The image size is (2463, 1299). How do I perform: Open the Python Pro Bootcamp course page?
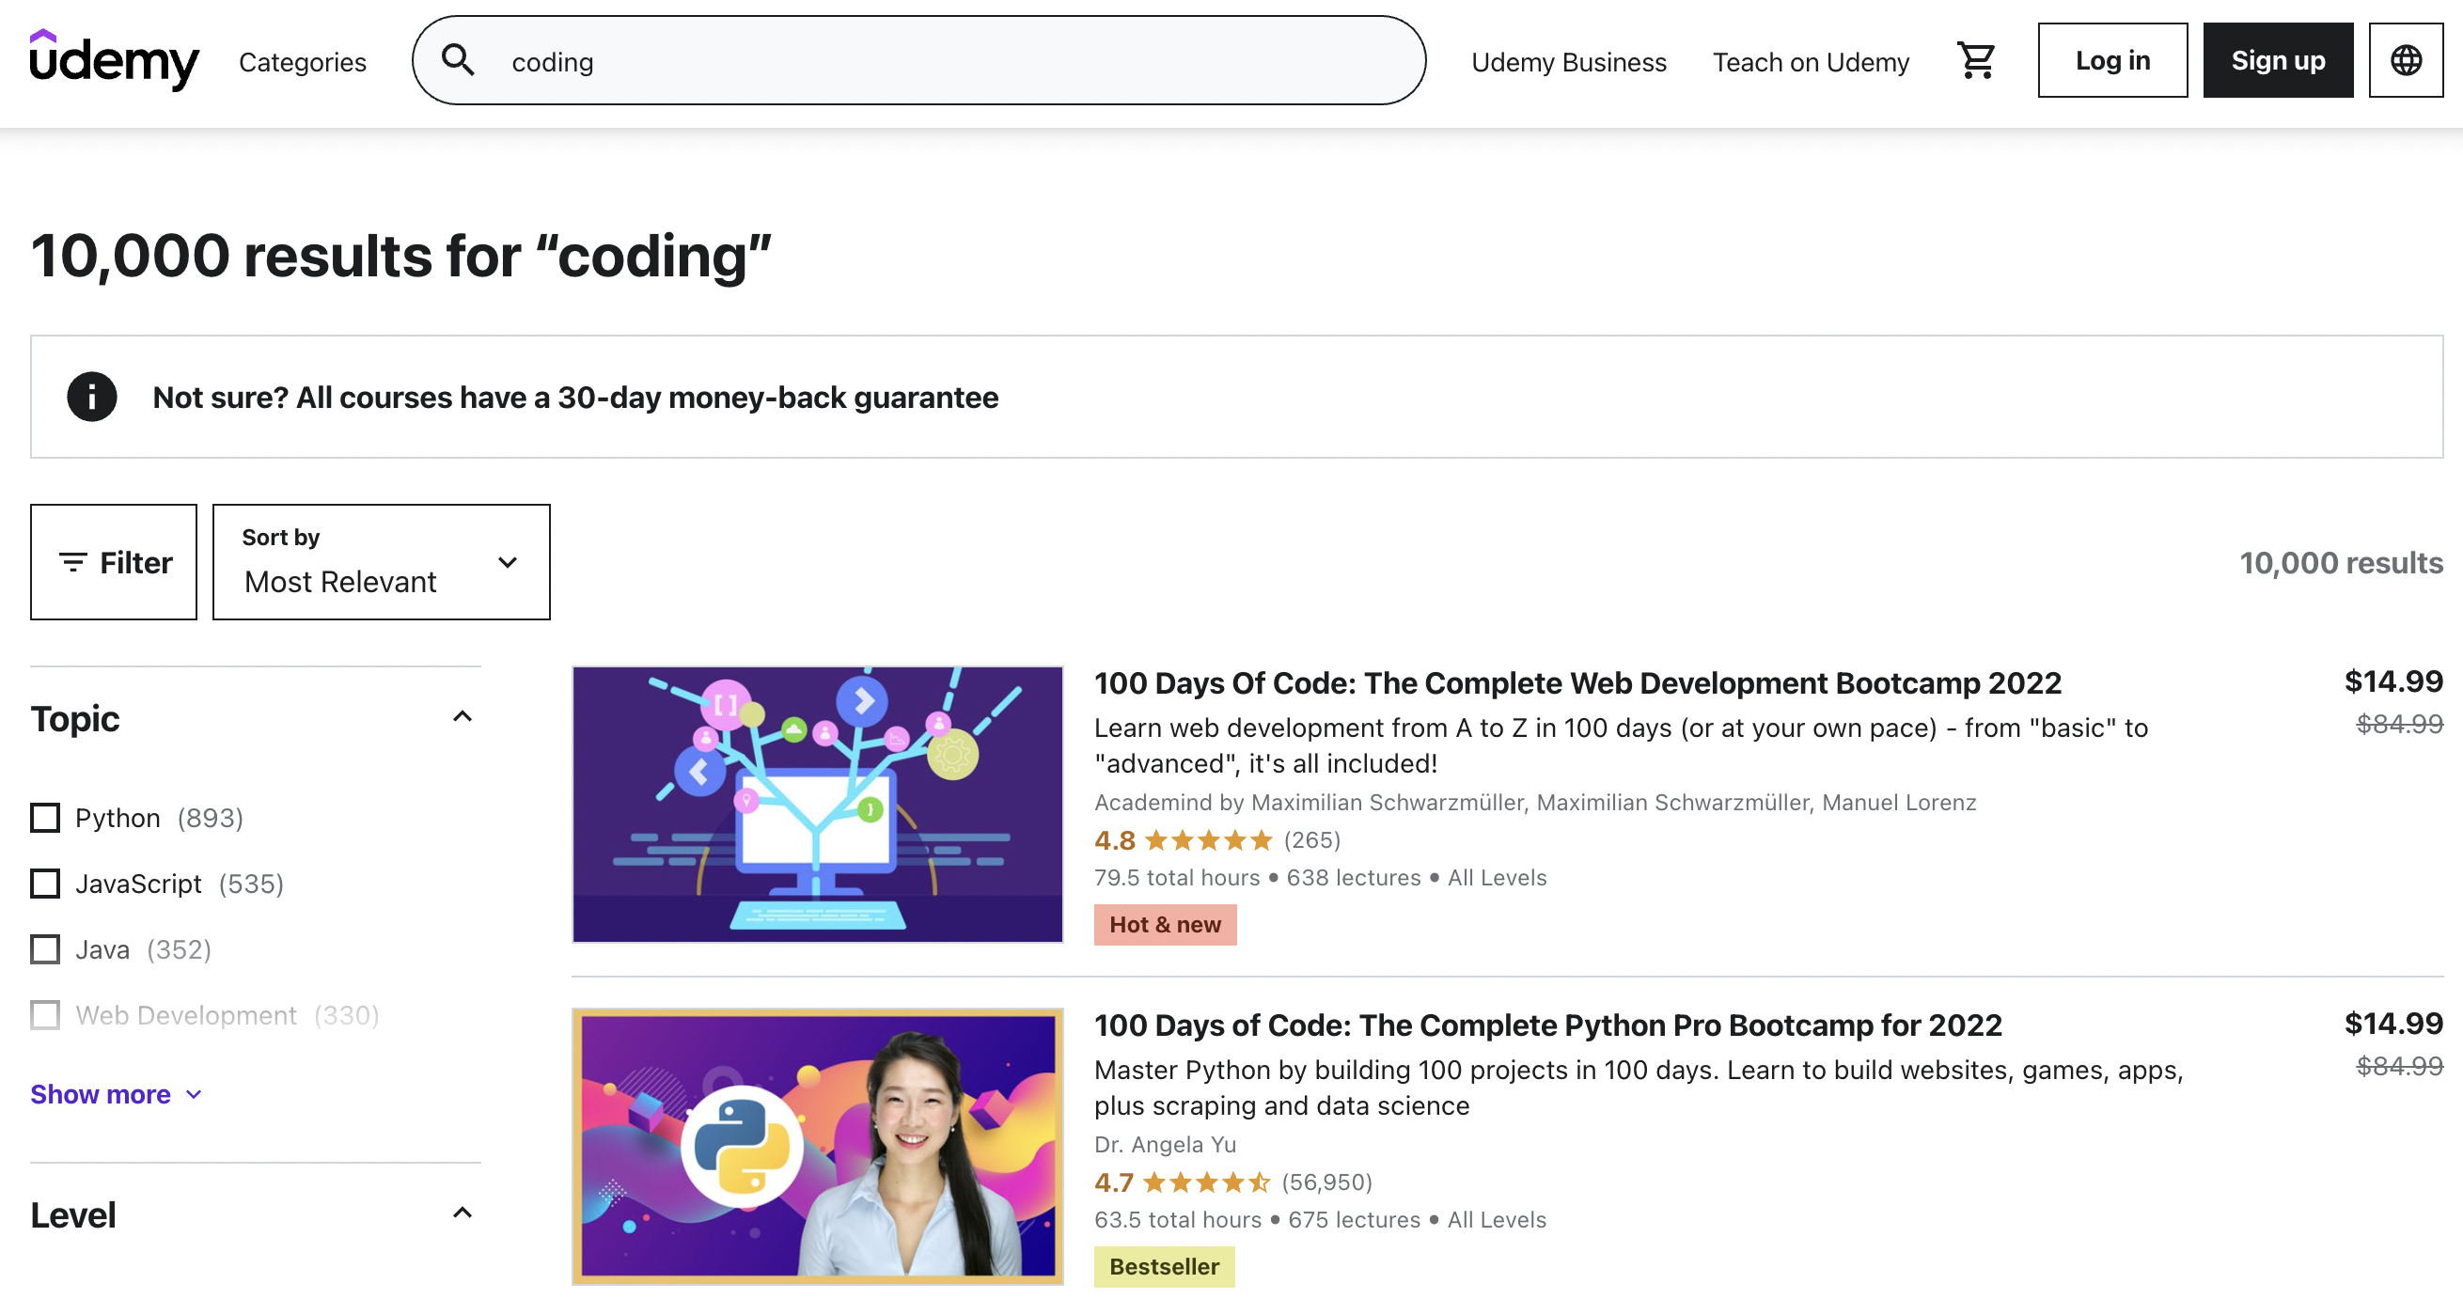tap(1547, 1025)
